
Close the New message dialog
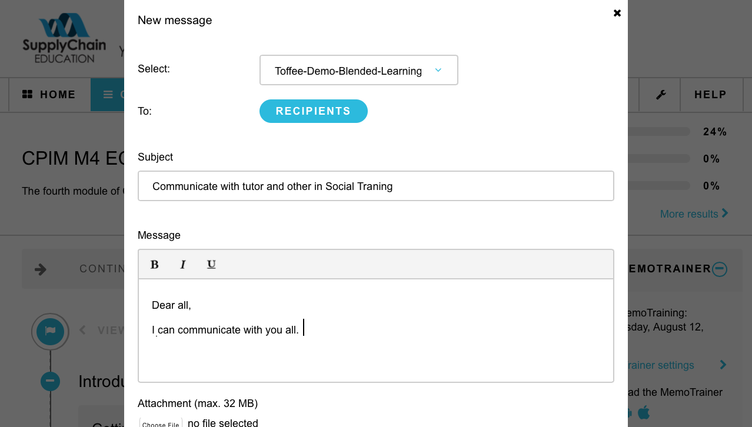click(617, 13)
